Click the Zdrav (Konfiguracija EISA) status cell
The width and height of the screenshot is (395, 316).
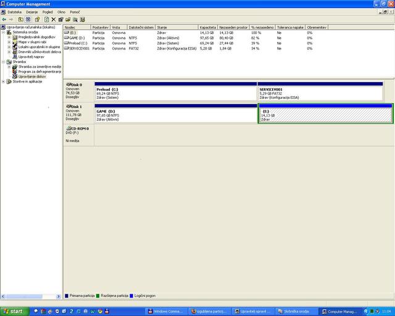[x=177, y=48]
